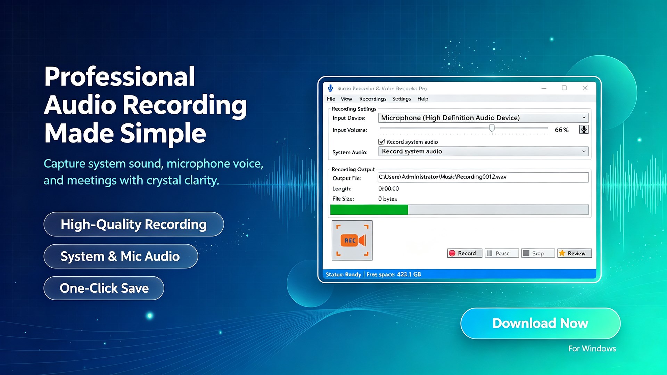Click the green recording level bar

pyautogui.click(x=369, y=210)
